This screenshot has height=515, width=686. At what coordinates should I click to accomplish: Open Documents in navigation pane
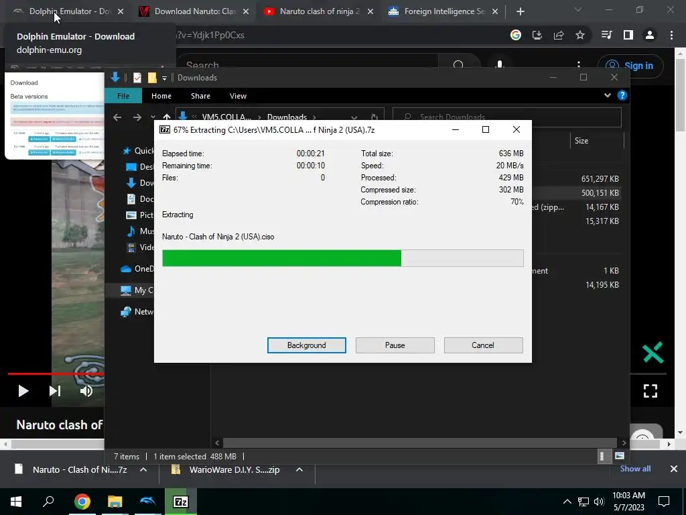point(139,198)
